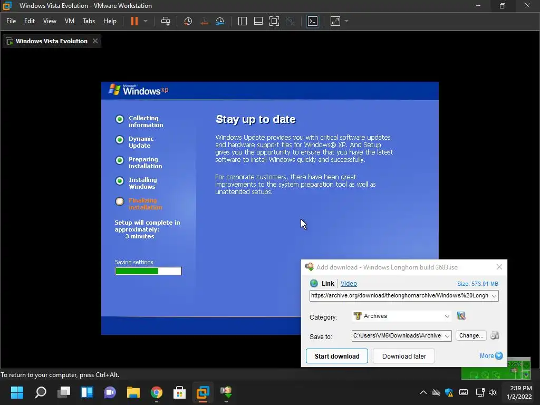Viewport: 540px width, 405px height.
Task: Open Microsoft Store from taskbar
Action: [x=179, y=392]
